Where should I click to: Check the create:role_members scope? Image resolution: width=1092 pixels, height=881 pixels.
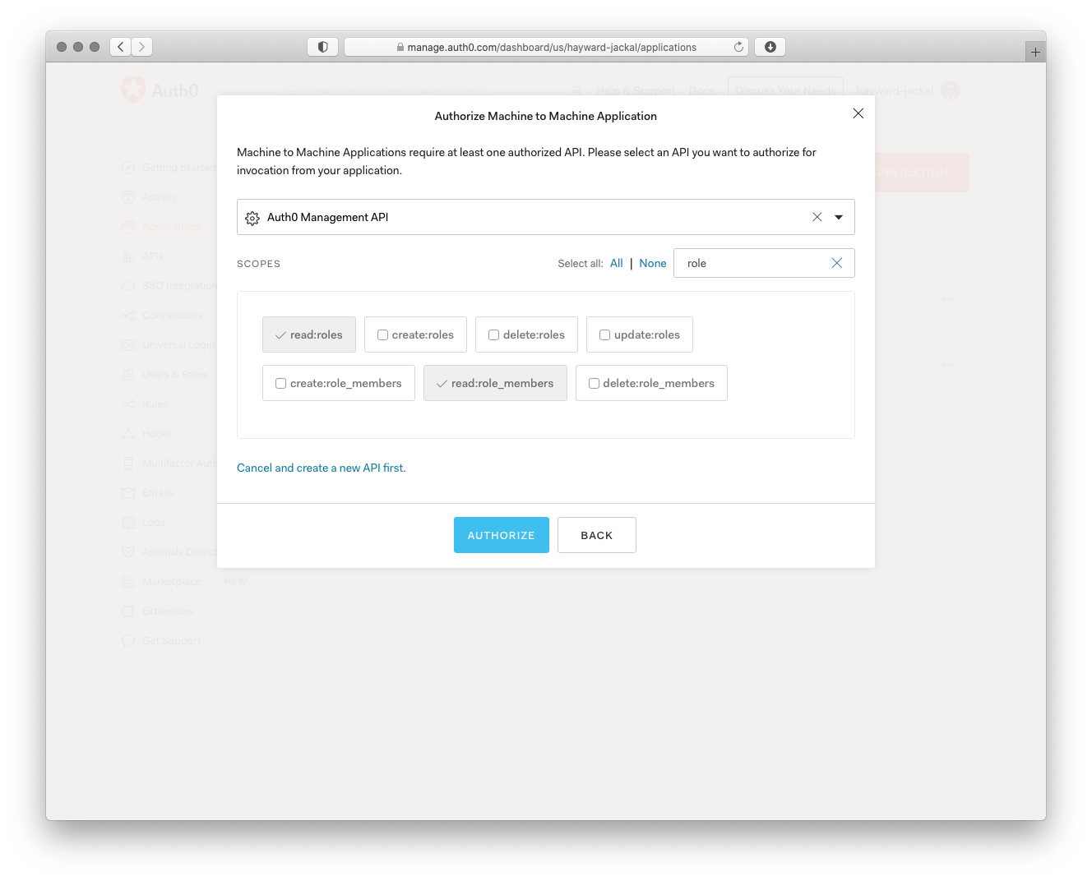point(339,383)
